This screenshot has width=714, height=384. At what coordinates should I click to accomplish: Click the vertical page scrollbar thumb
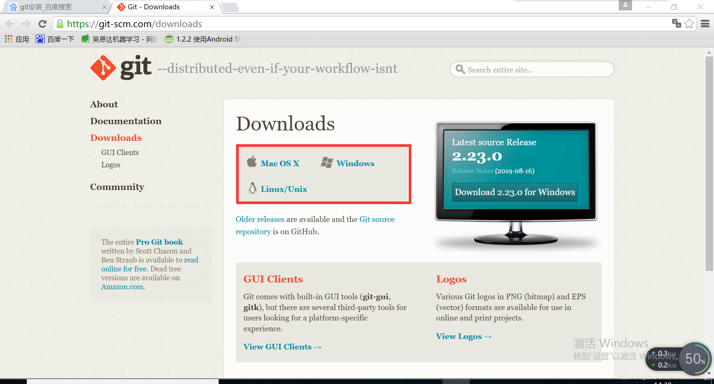[709, 164]
